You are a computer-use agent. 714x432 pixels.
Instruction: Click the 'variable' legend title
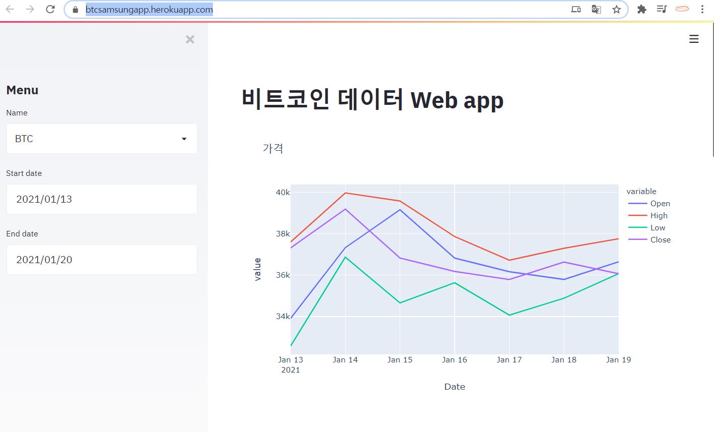641,192
